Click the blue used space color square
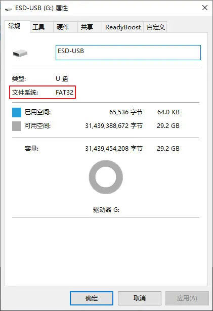Viewport: 213px width, 311px height. click(x=17, y=112)
